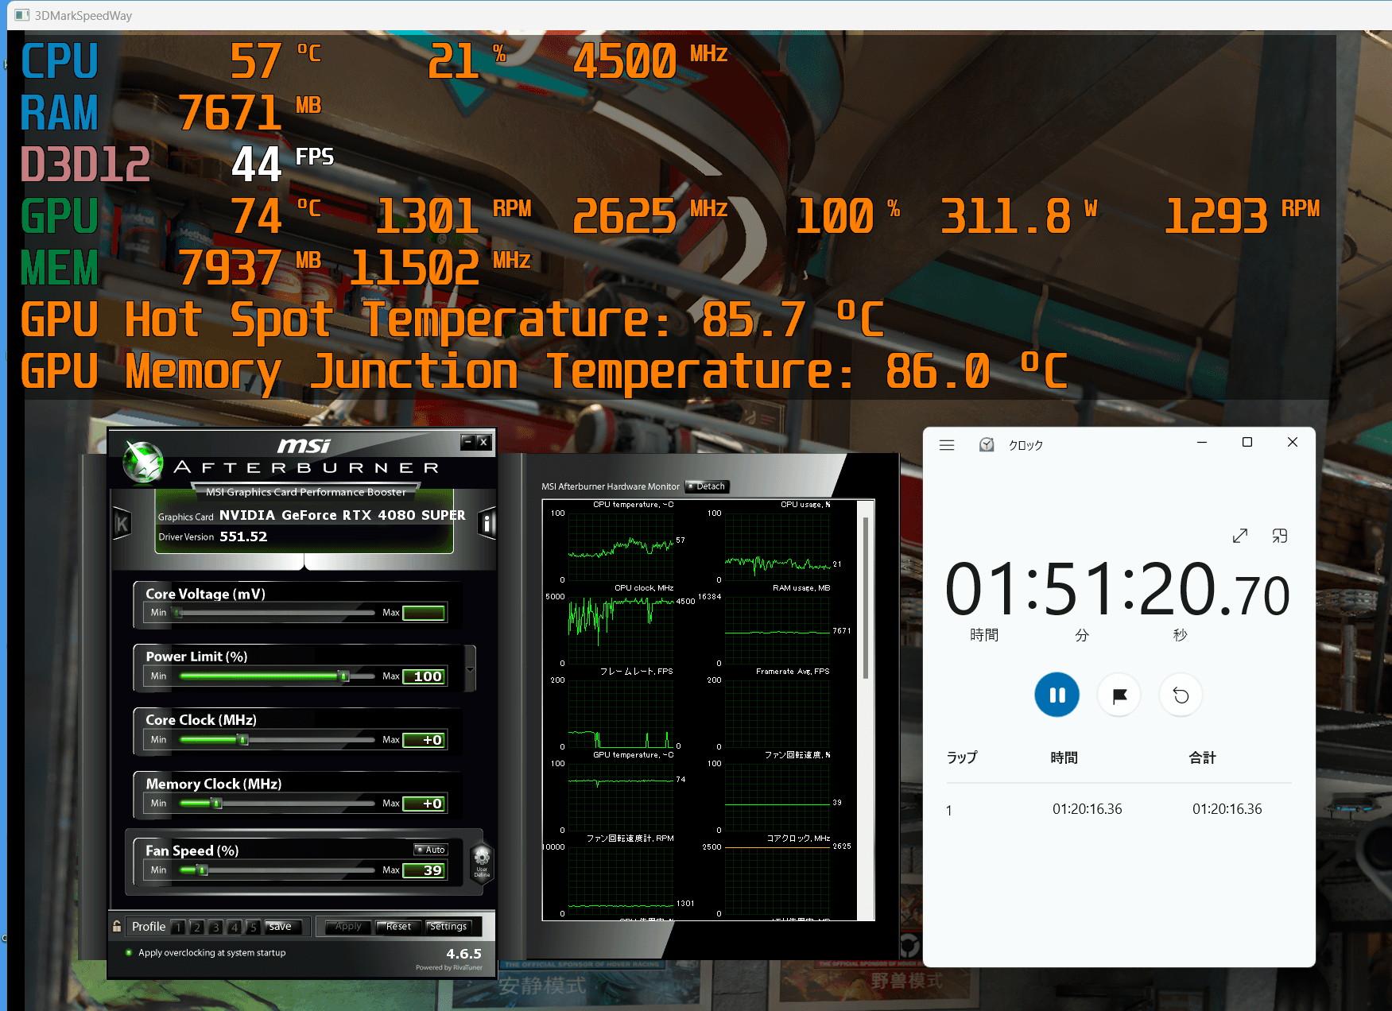The image size is (1392, 1011).
Task: Click the Core Voltage value field
Action: tap(424, 613)
